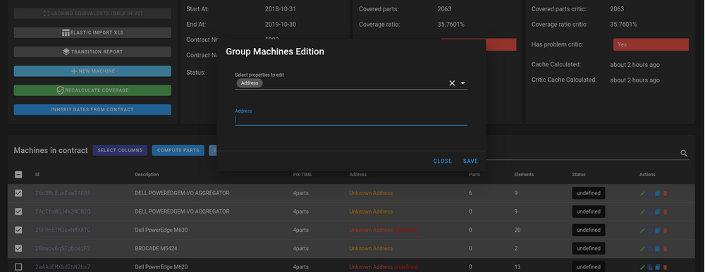Click SAVE in Group Machines Edition dialog
705x272 pixels.
click(x=471, y=161)
